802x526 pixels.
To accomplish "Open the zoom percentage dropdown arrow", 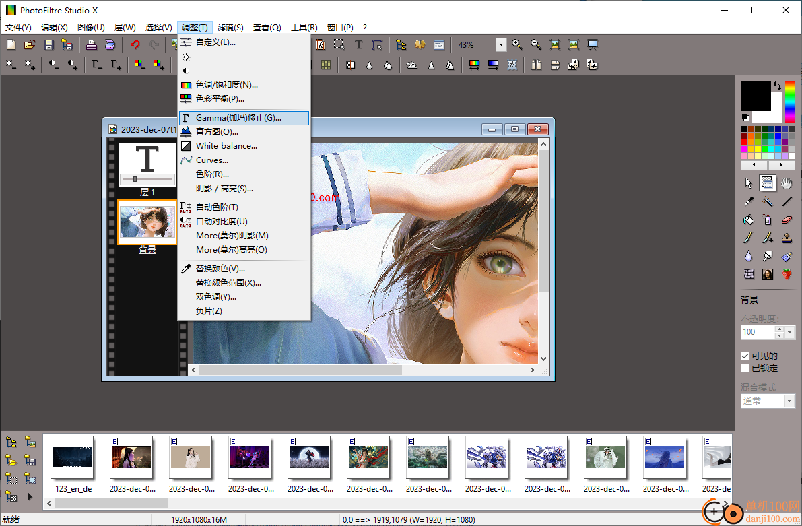I will [501, 45].
